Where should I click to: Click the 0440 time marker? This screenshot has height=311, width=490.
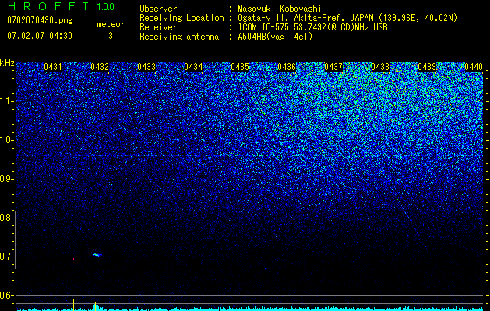pos(474,67)
